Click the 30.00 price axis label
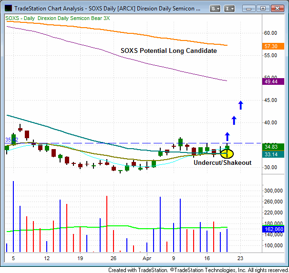289x273 pixels. (x=270, y=167)
